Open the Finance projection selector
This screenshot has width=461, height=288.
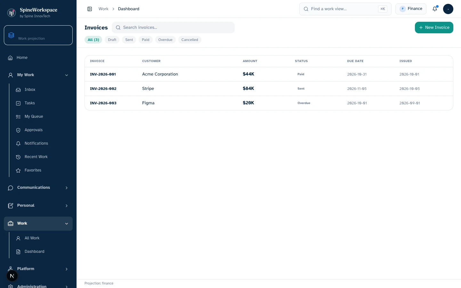click(x=411, y=9)
